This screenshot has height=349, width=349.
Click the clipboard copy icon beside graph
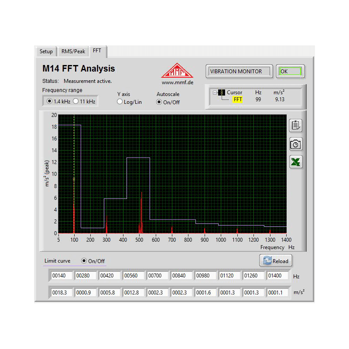click(x=296, y=125)
